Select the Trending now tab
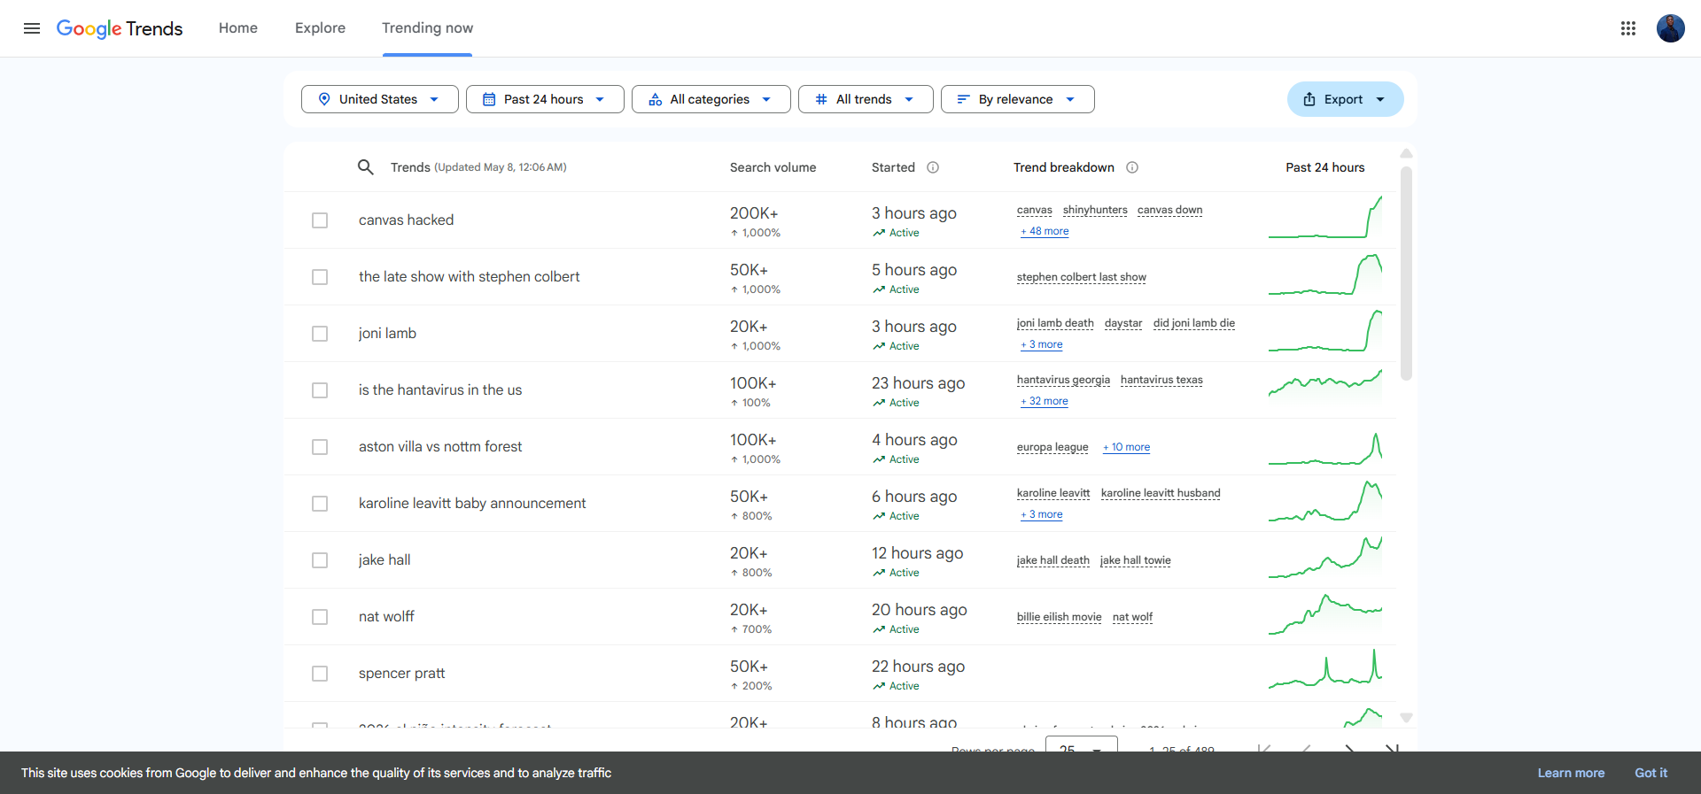The height and width of the screenshot is (794, 1701). pos(427,28)
